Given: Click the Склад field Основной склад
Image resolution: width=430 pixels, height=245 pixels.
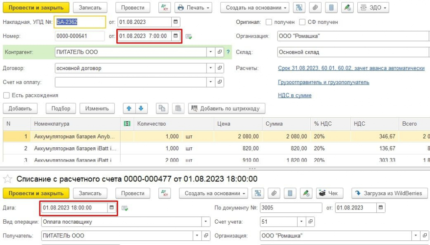Looking at the screenshot, I should [353, 52].
